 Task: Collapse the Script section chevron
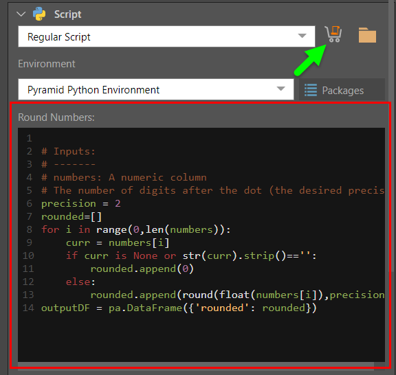21,14
